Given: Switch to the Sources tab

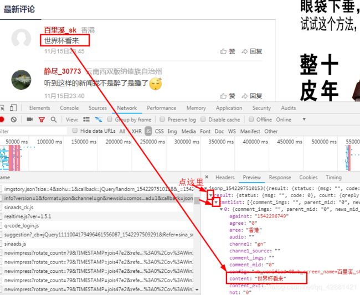Looking at the screenshot, I should pos(97,108).
